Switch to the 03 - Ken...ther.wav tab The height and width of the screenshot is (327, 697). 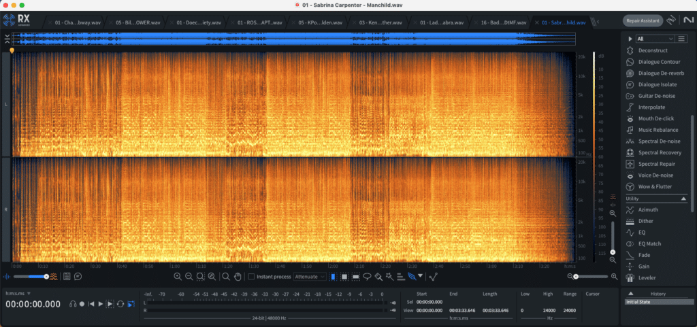[377, 22]
